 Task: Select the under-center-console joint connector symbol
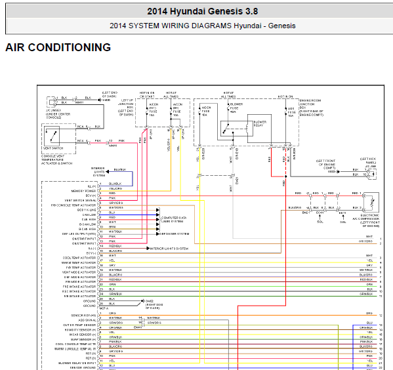[x=52, y=102]
